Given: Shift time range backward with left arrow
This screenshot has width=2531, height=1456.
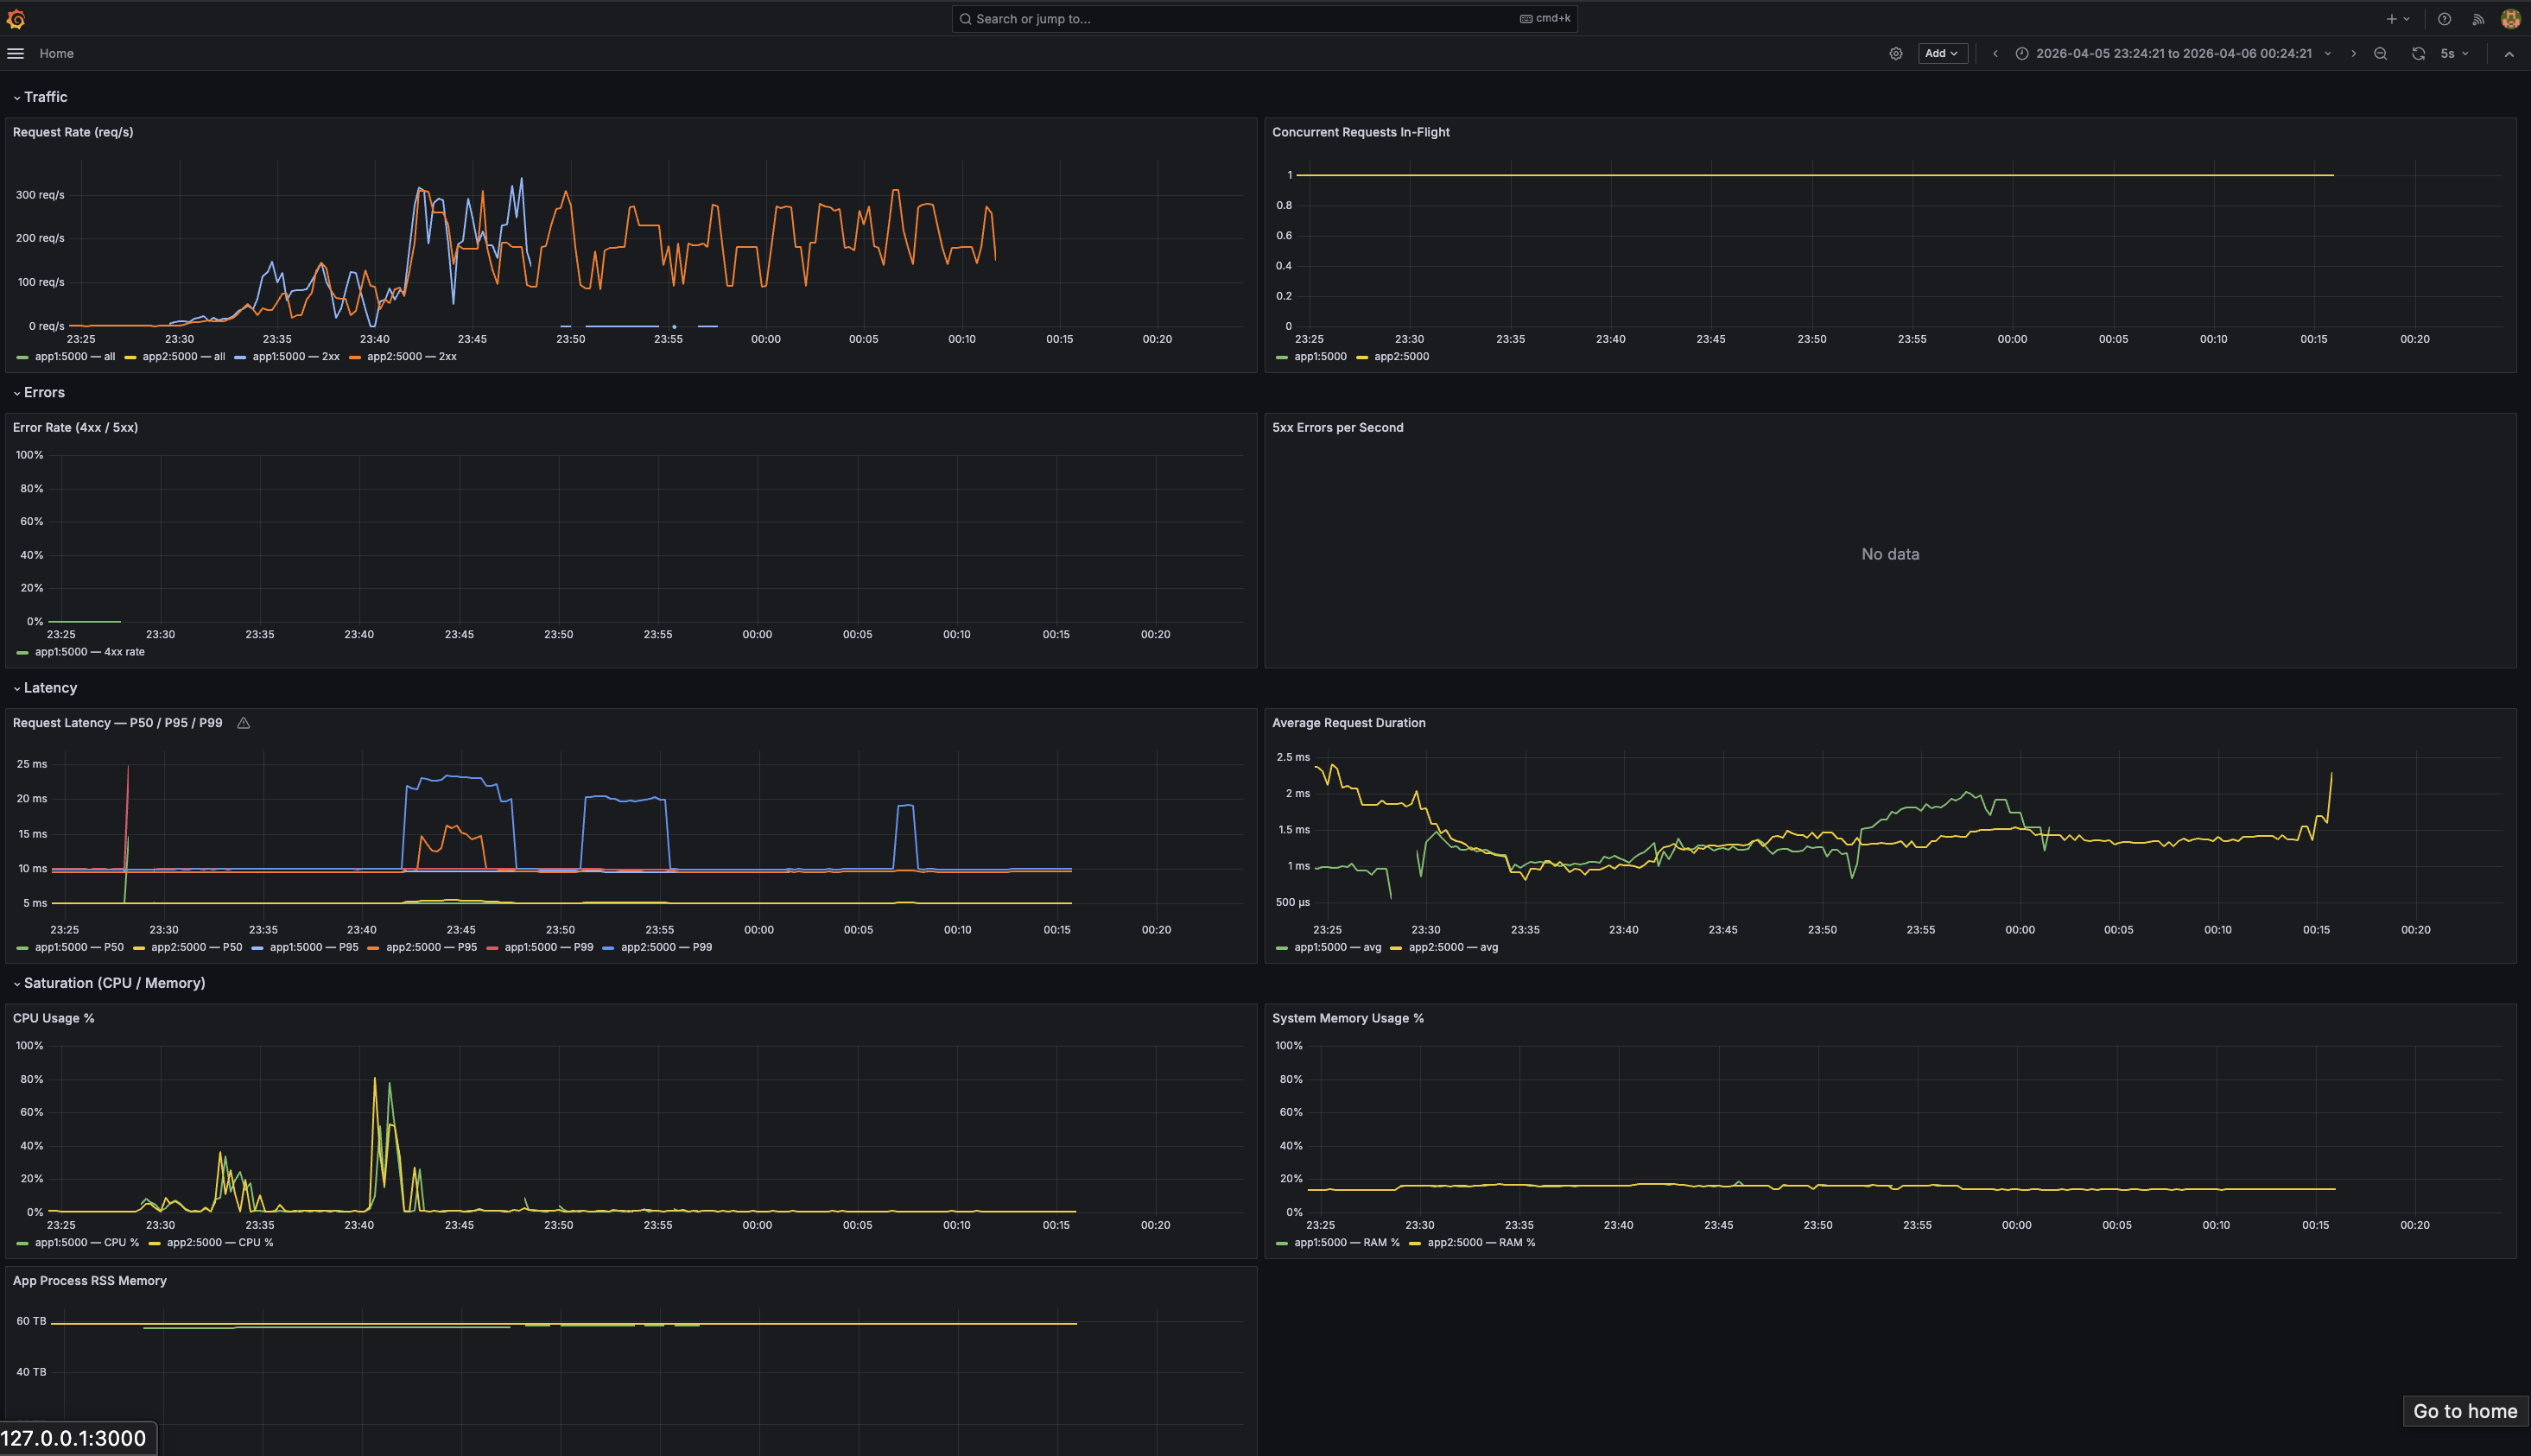Looking at the screenshot, I should 1995,54.
